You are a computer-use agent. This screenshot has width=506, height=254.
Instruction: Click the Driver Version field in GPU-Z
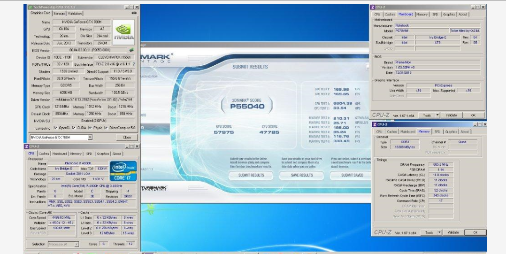[94, 100]
